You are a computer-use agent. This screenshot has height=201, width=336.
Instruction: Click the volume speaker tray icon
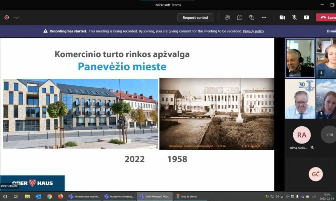(x=277, y=197)
